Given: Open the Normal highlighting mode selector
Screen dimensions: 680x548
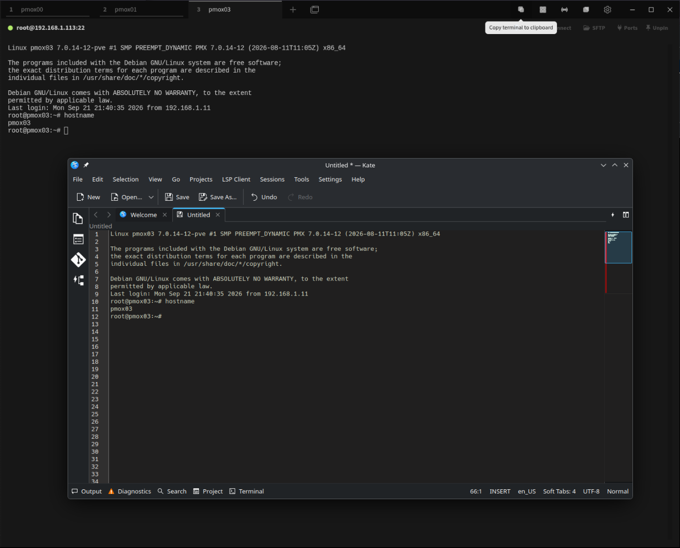Looking at the screenshot, I should [618, 491].
